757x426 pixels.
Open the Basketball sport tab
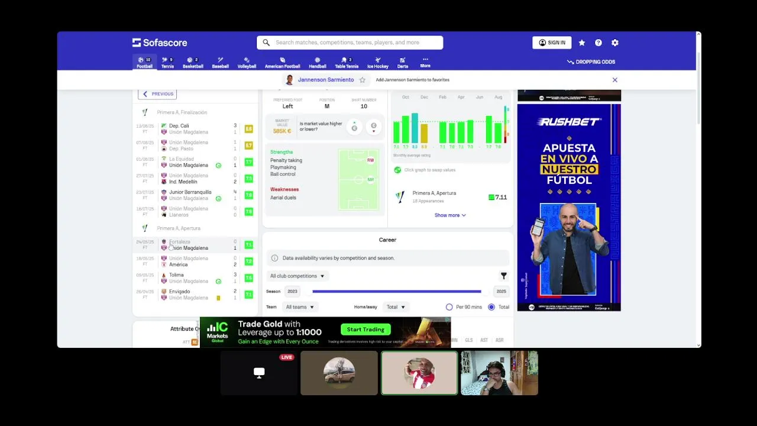click(x=193, y=63)
